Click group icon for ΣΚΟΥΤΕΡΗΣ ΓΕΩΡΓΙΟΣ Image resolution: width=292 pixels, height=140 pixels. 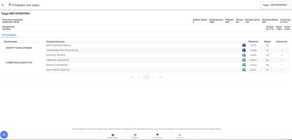coord(244,70)
